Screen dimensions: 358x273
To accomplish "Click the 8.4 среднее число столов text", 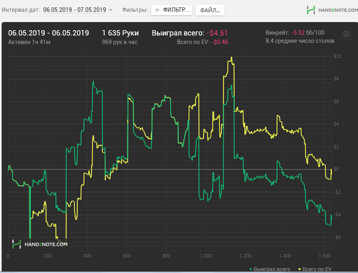I will coord(300,41).
